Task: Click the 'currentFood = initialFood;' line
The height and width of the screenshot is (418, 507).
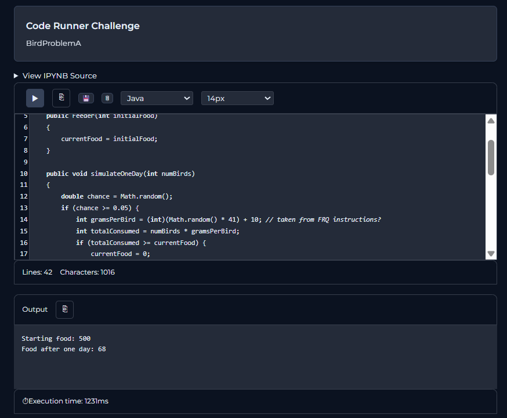Action: pyautogui.click(x=109, y=139)
